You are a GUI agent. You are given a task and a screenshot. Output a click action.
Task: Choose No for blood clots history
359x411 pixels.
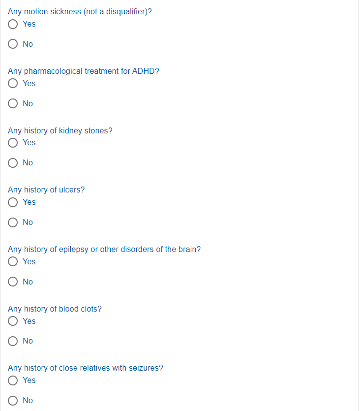click(x=13, y=341)
